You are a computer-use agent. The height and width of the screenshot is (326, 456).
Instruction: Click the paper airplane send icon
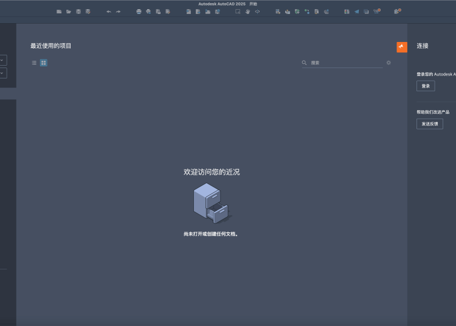click(357, 12)
